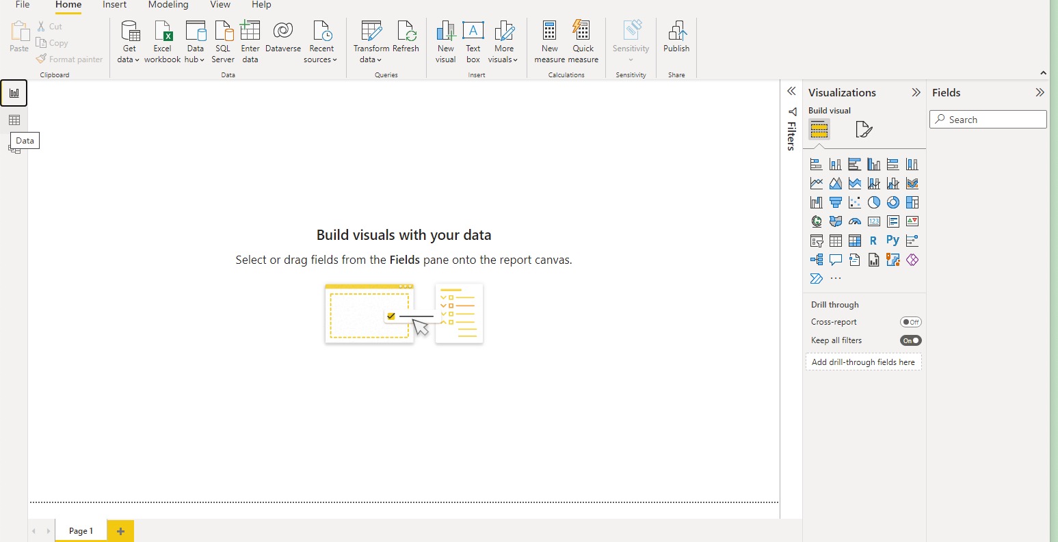Choose the R script visual
This screenshot has height=542, width=1058.
[x=873, y=241]
